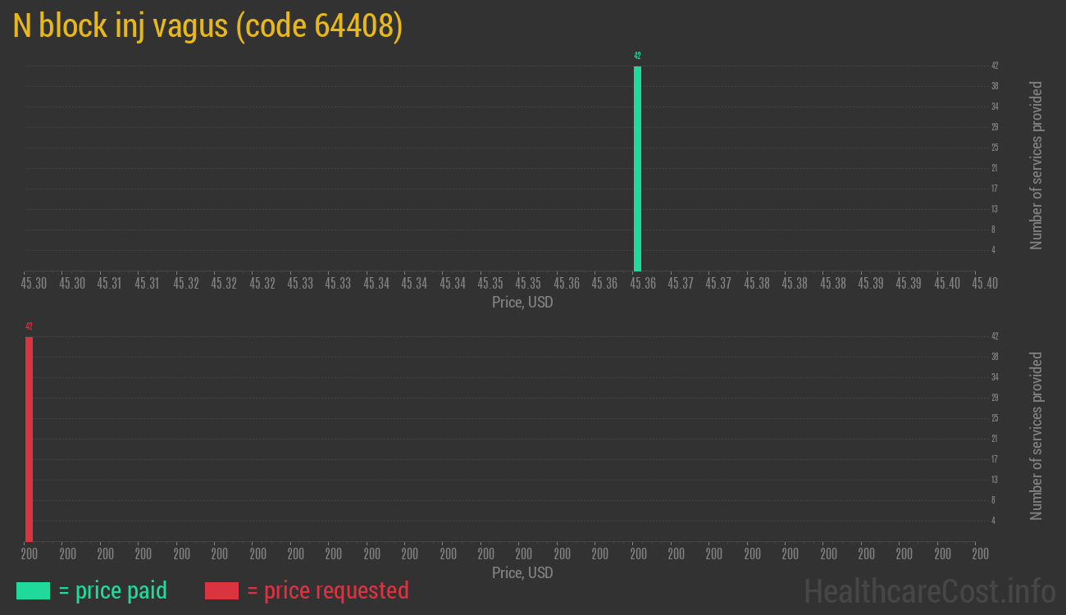
Task: Click the green price paid bar
Action: coord(637,168)
